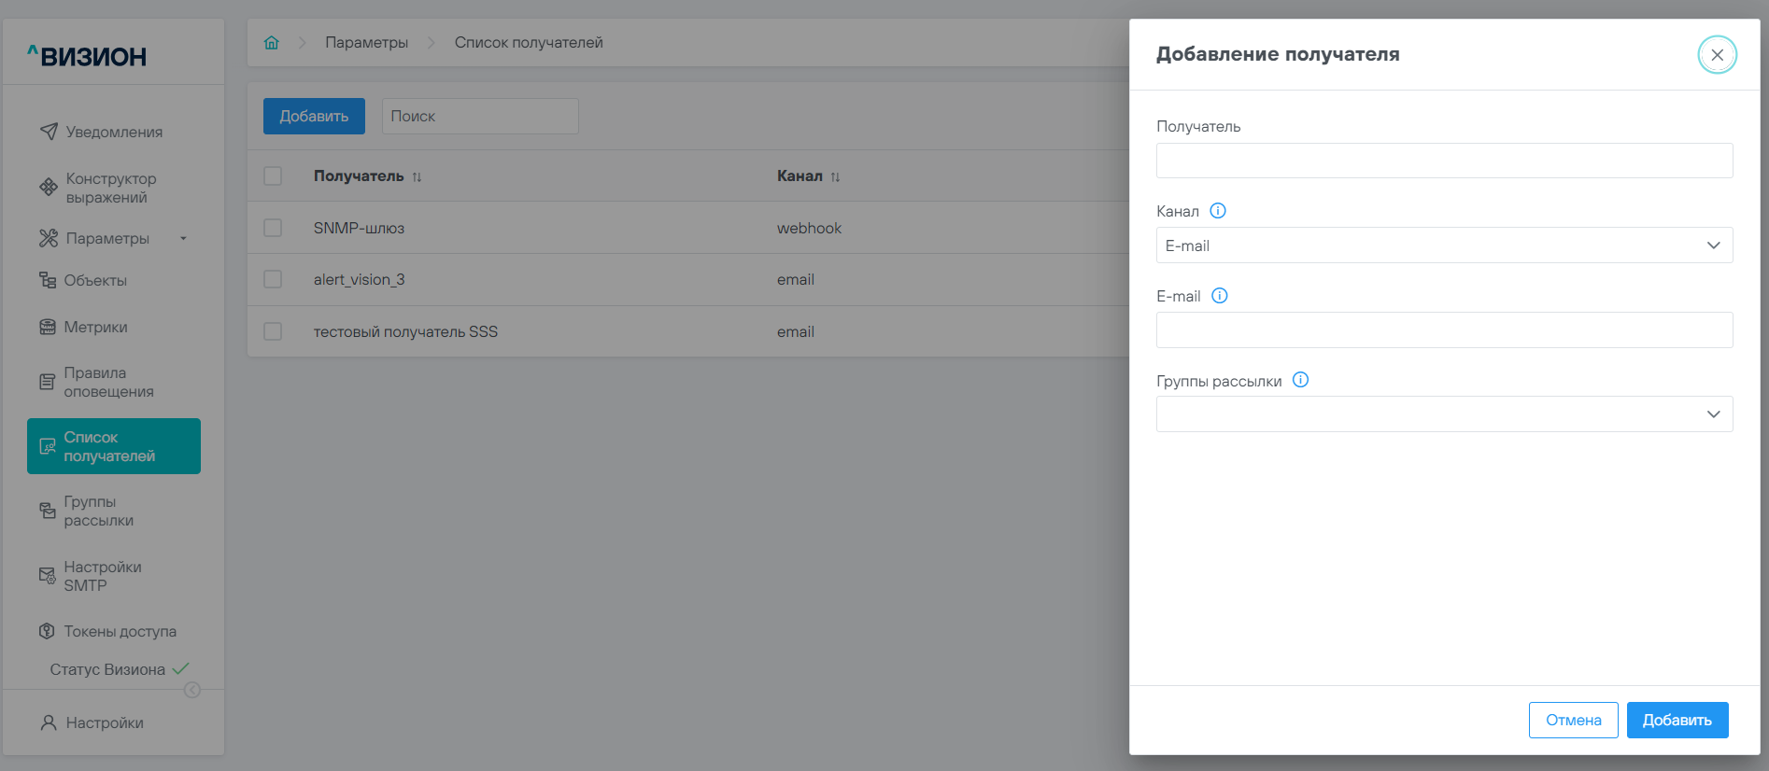Screen dimensions: 1769x771
Task: Check the тестовый получатель SSS row
Action: [273, 331]
